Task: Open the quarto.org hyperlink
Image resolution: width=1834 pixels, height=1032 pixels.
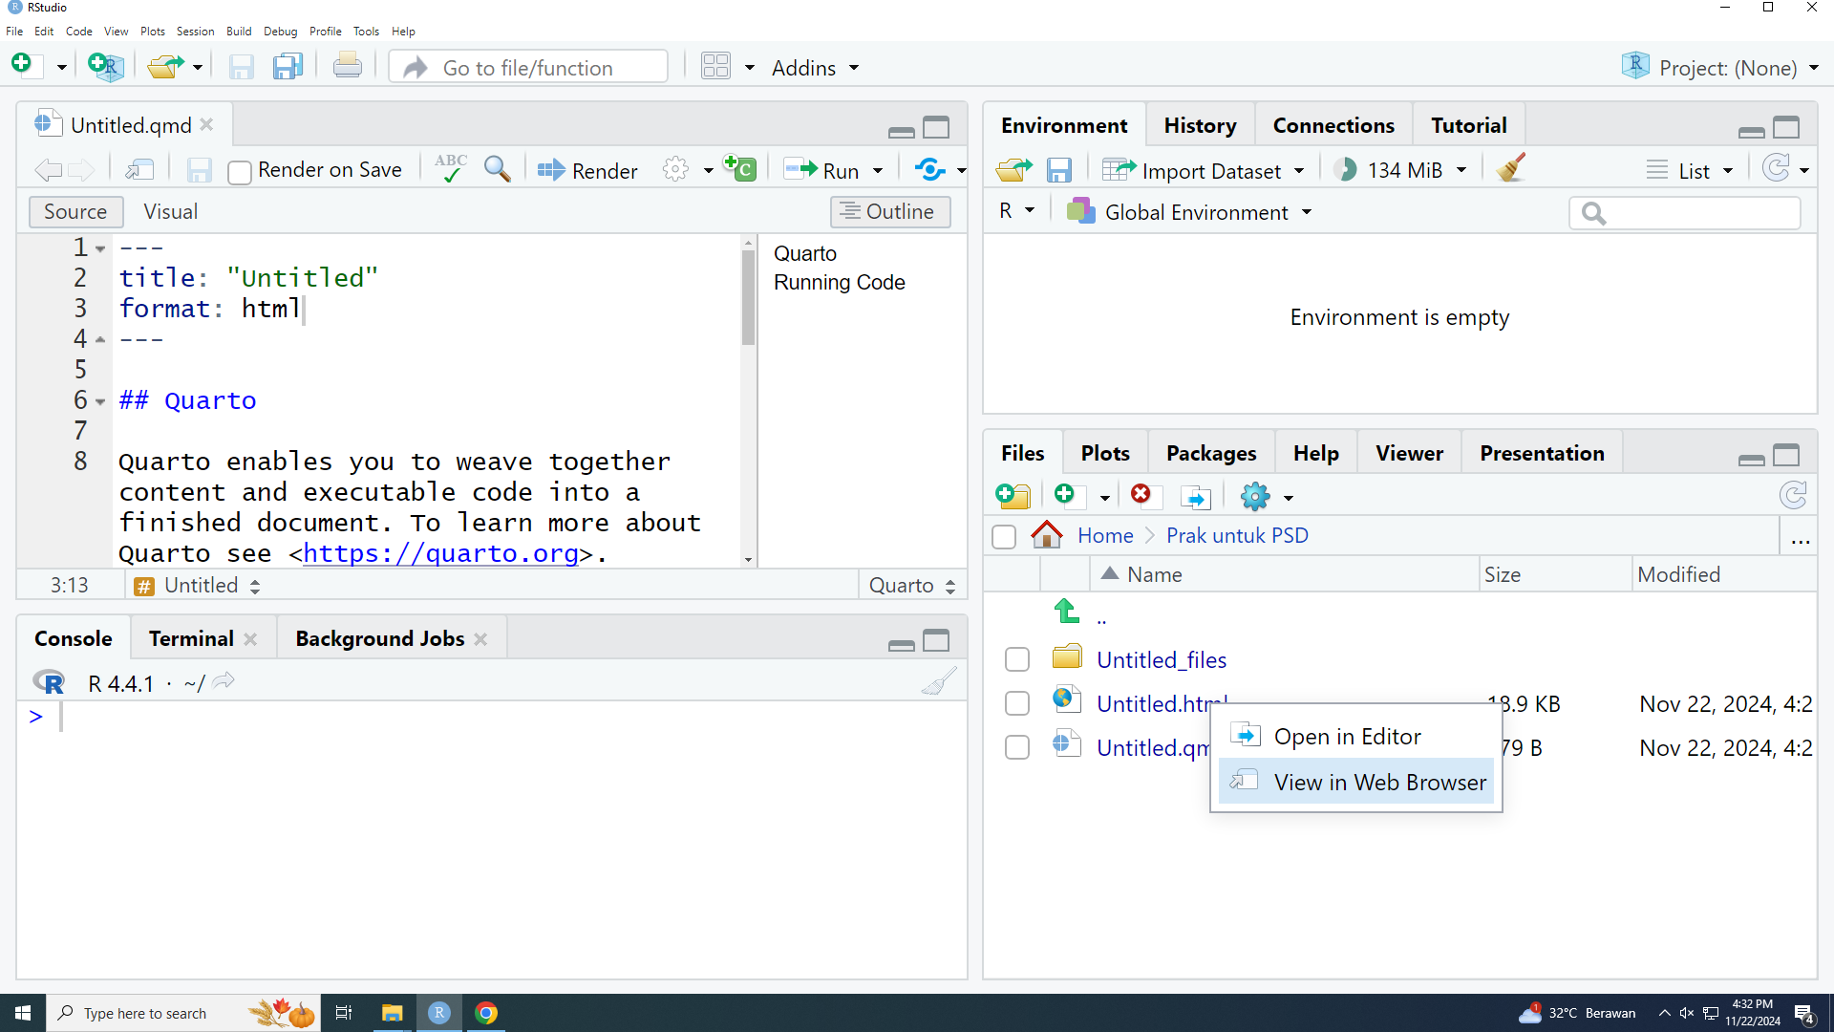Action: tap(440, 553)
